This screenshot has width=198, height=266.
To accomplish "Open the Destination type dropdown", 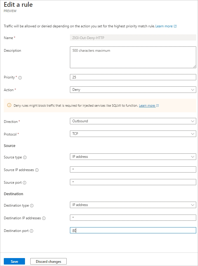I will point(133,205).
